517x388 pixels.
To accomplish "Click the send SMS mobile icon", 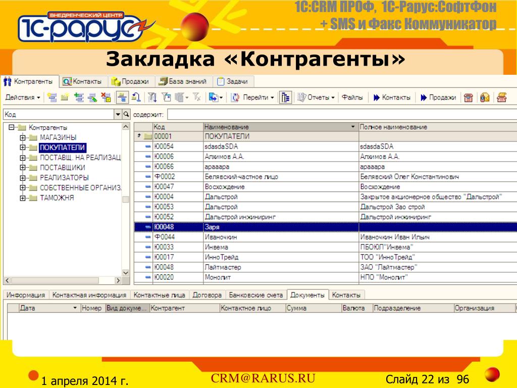I will click(485, 98).
